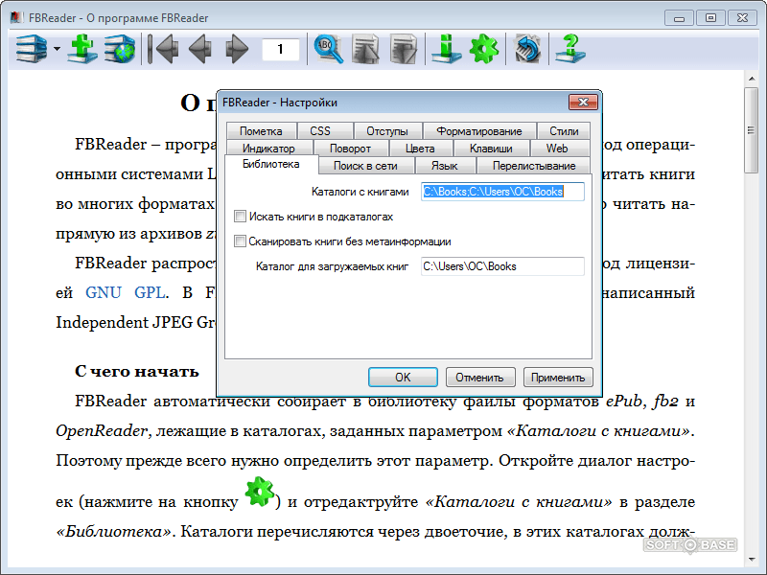
Task: Close the Настройки dialog
Action: point(583,103)
